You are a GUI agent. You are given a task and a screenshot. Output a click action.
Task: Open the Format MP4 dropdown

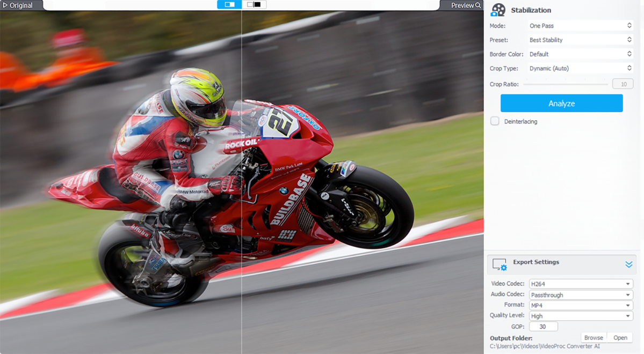(x=581, y=305)
